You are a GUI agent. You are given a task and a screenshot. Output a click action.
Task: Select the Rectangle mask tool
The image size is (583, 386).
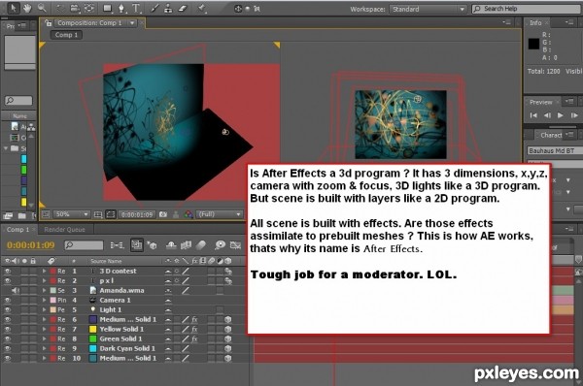(x=108, y=8)
